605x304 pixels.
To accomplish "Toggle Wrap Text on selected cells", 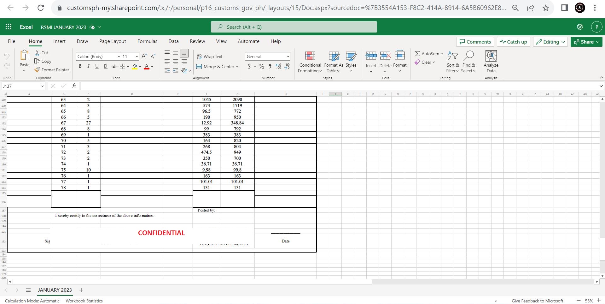I will [x=210, y=57].
